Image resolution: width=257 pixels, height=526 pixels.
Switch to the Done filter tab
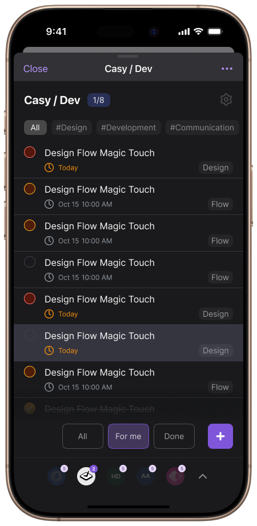pos(174,436)
